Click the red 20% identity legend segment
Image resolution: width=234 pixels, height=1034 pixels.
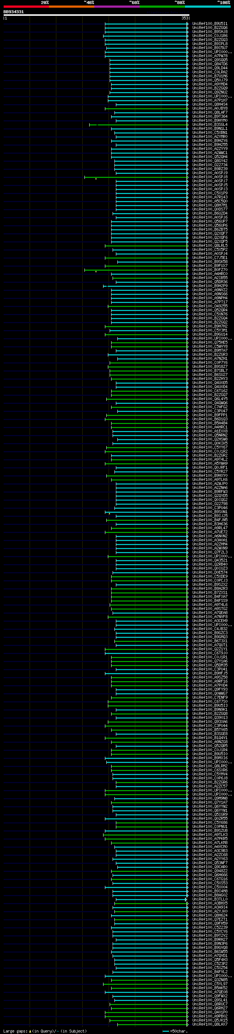(26, 7)
